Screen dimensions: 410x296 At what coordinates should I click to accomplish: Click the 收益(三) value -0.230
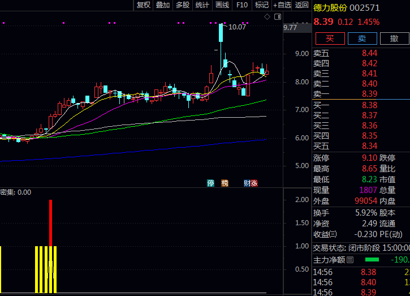pyautogui.click(x=365, y=234)
